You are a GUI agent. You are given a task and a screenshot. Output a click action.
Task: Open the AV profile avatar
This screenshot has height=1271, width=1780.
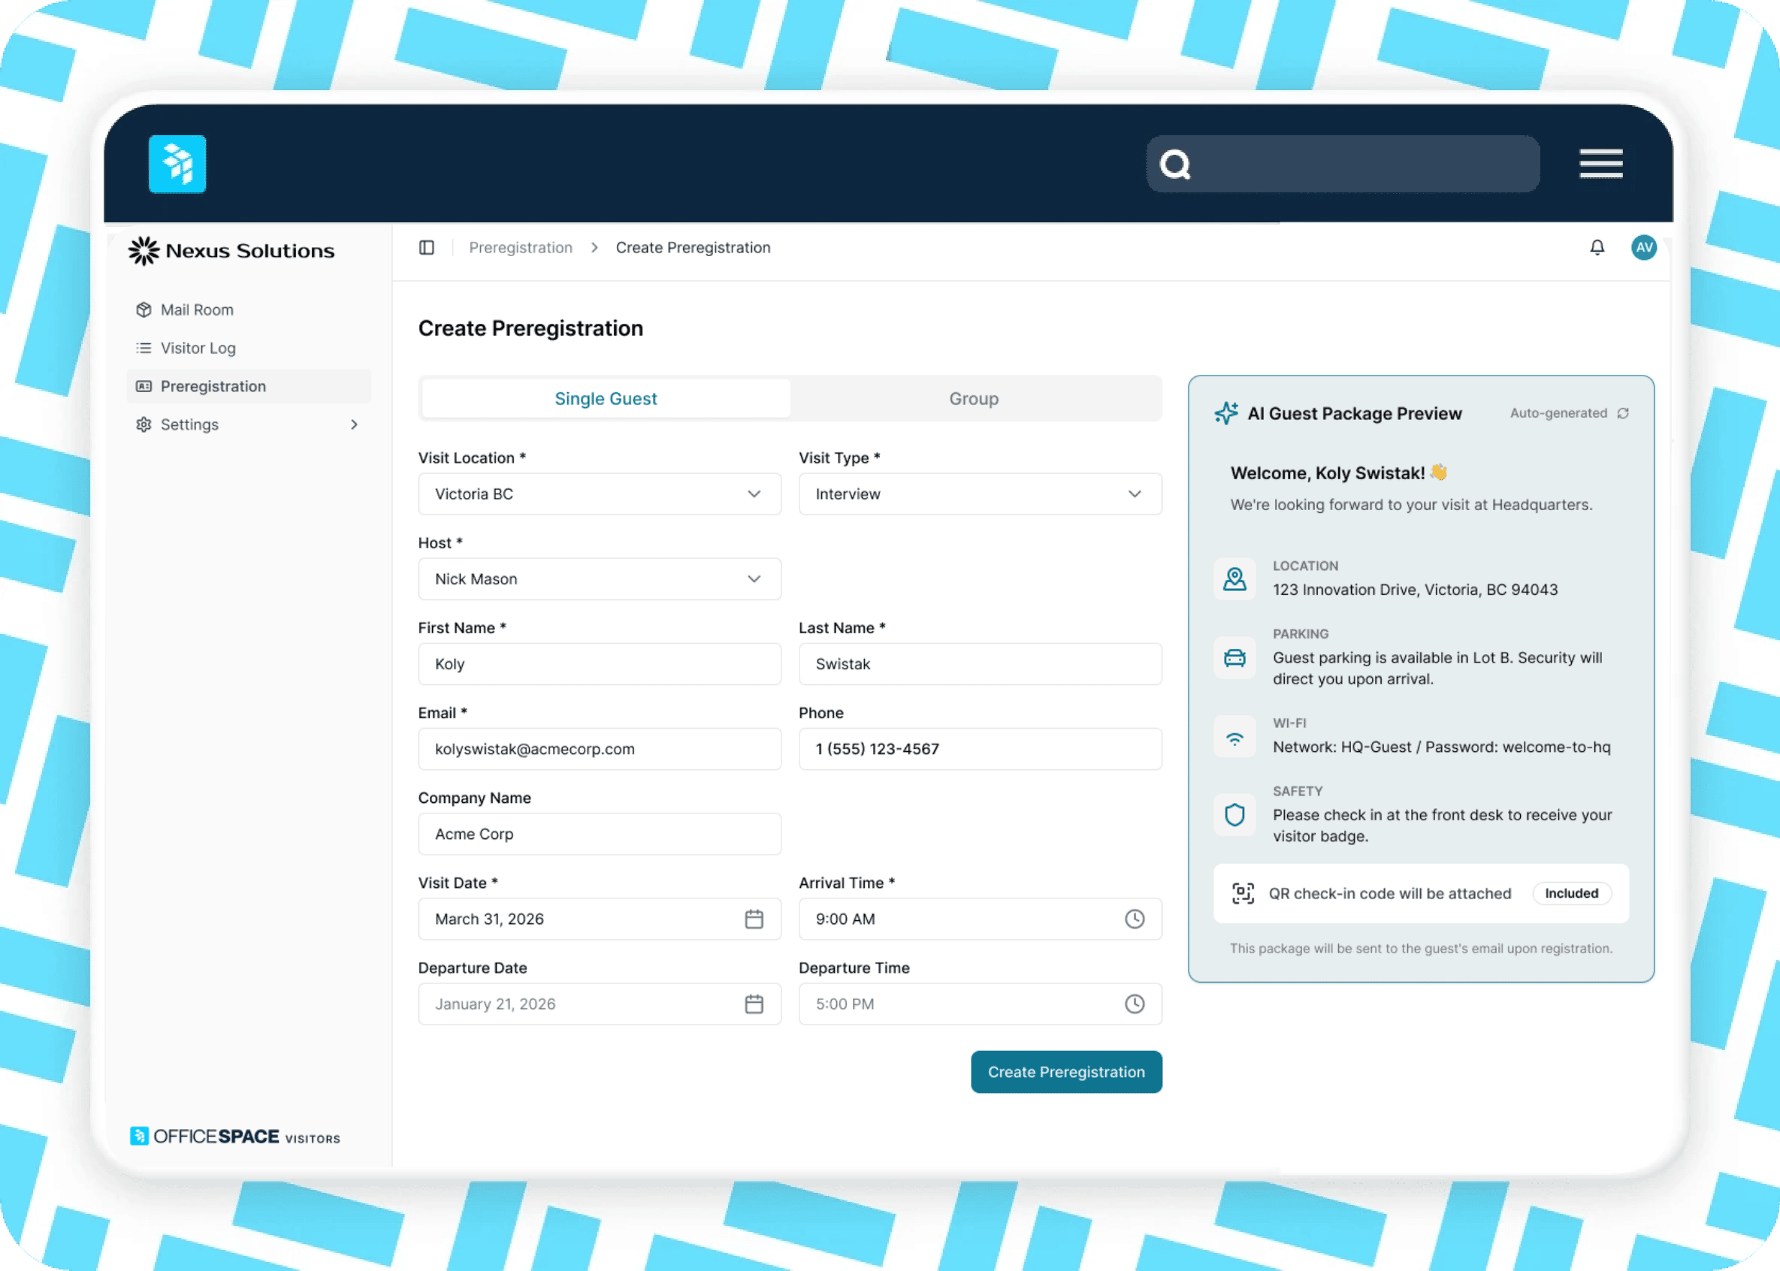[1644, 247]
